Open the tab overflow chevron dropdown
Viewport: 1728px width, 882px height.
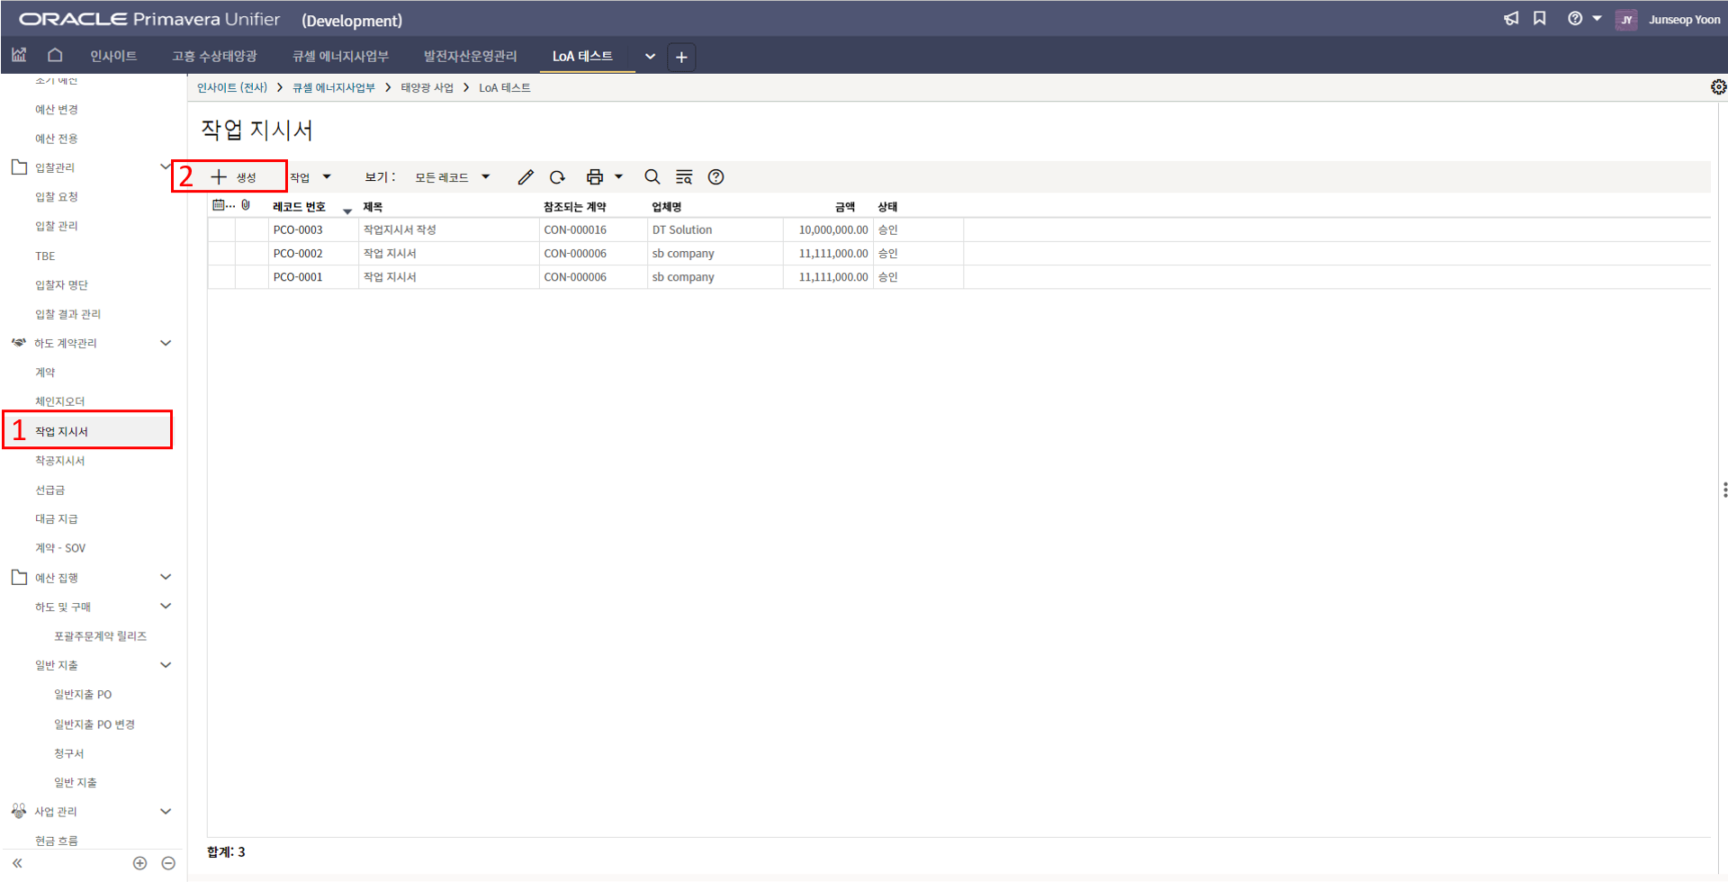click(650, 57)
